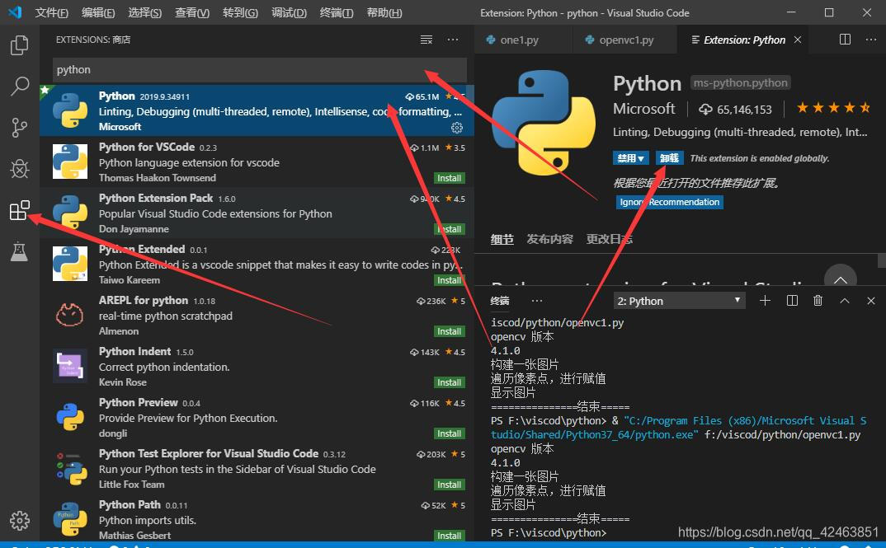Open the 禁用 disable dropdown
The height and width of the screenshot is (548, 886).
pyautogui.click(x=630, y=158)
